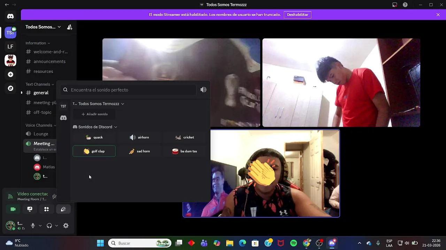The width and height of the screenshot is (446, 250).
Task: Click the Deshabilitar streamer mode button
Action: point(298,15)
